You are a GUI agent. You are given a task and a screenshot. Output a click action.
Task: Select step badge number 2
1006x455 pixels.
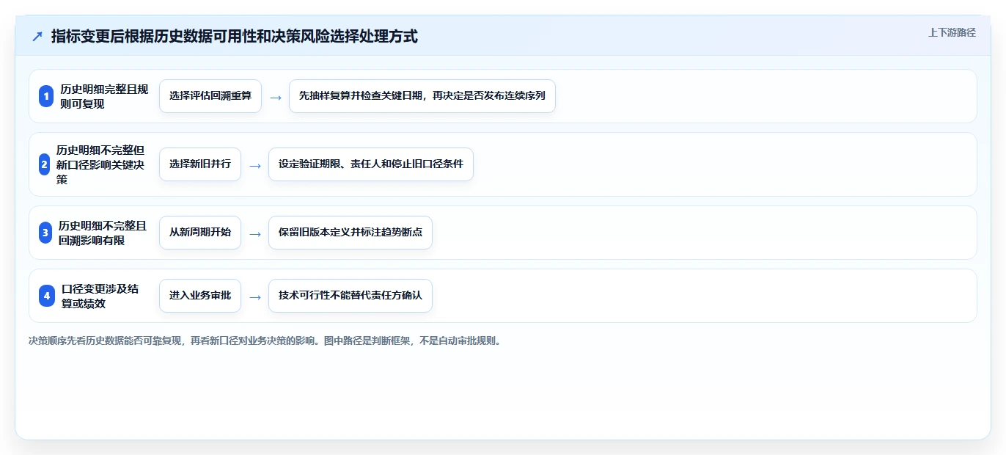click(x=44, y=164)
